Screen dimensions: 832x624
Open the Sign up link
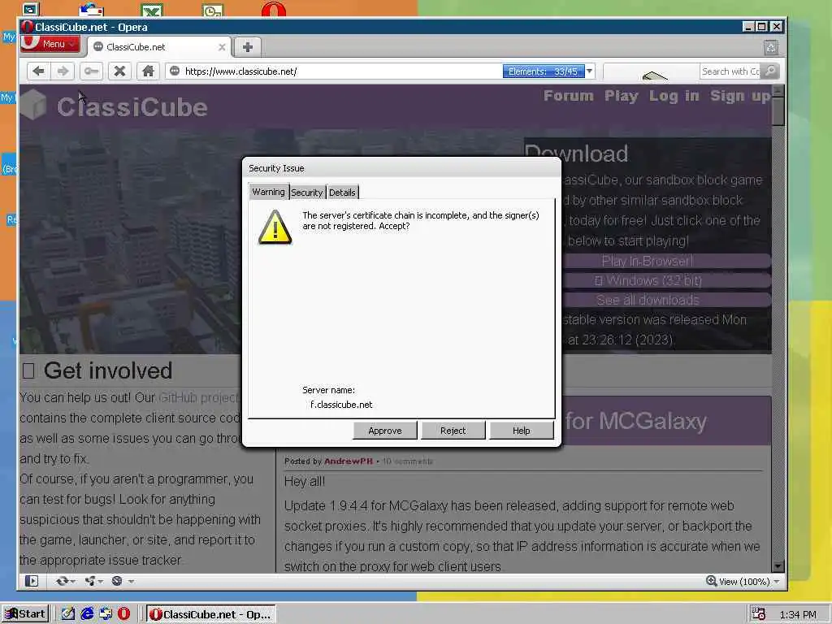point(740,96)
